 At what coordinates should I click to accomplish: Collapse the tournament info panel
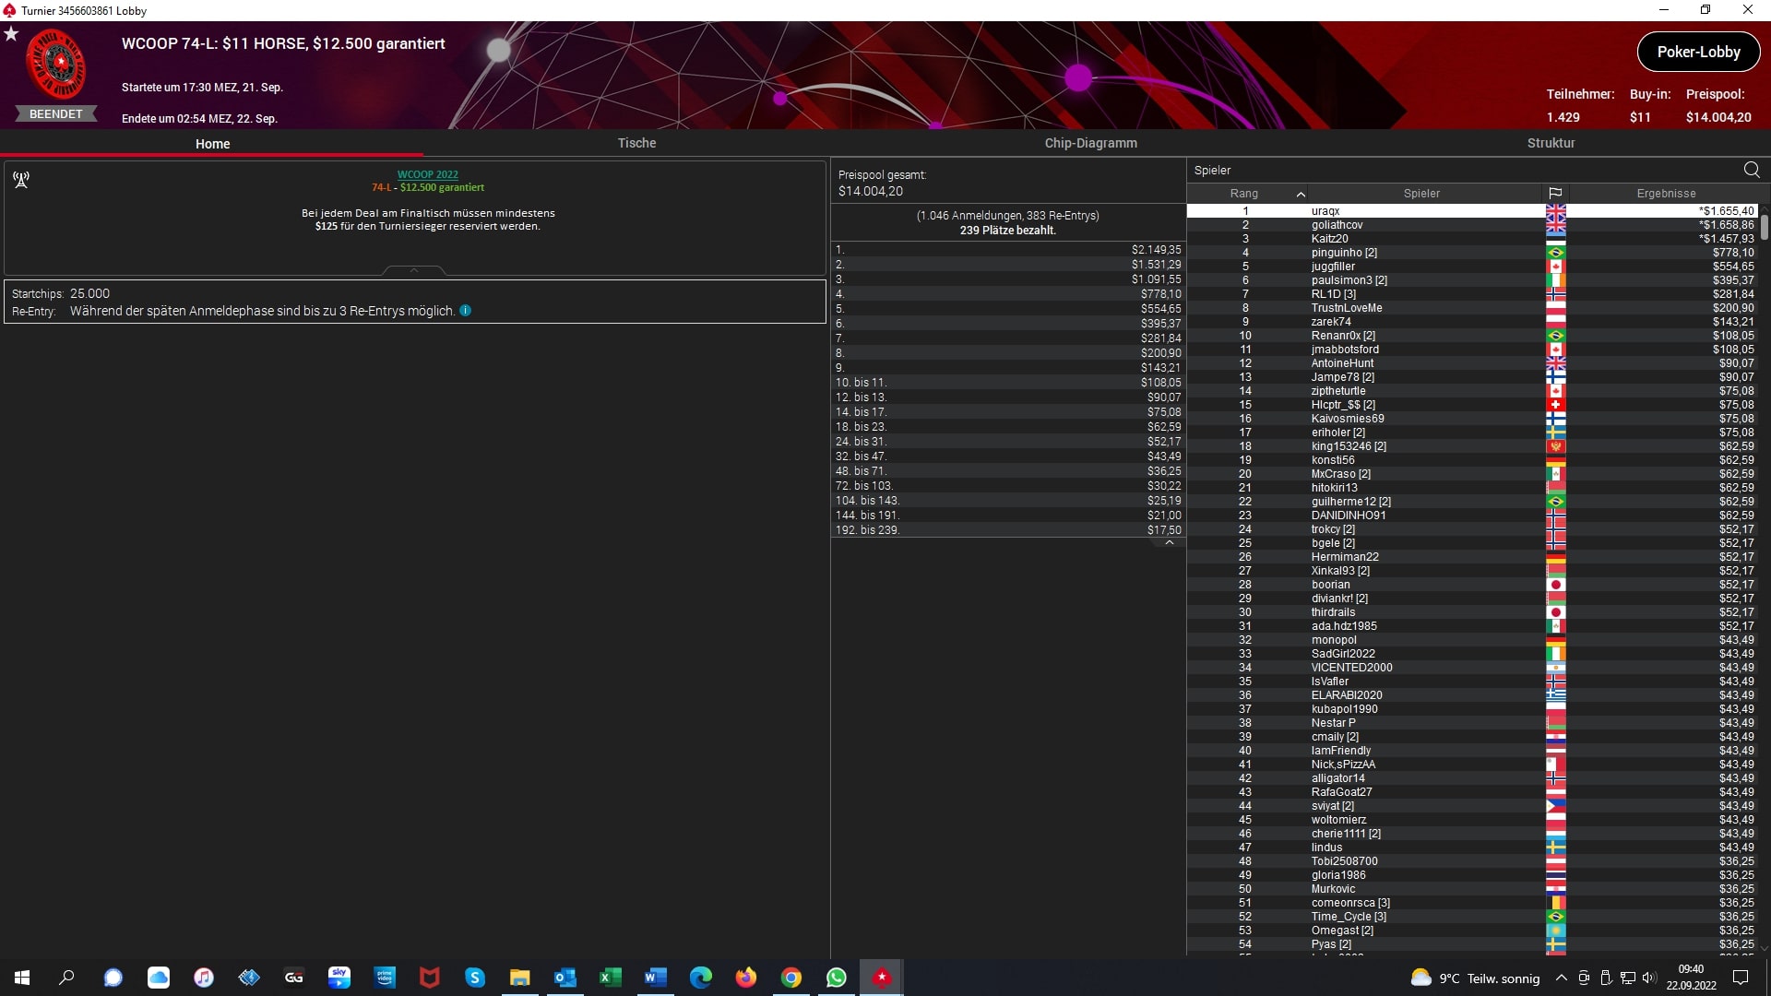[414, 270]
